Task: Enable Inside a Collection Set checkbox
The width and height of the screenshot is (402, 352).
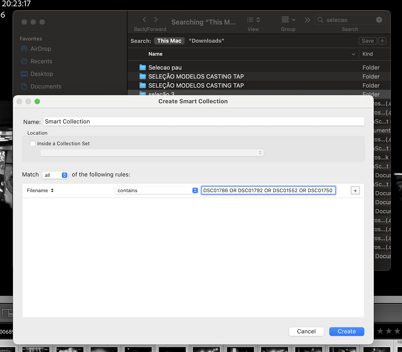Action: click(33, 144)
